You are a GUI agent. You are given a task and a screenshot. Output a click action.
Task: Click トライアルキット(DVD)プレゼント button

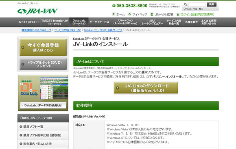tap(43, 64)
